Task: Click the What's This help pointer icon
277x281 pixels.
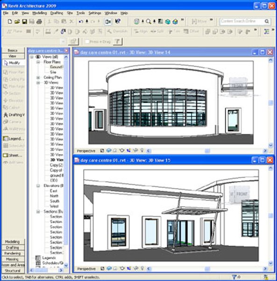Action: (x=117, y=22)
